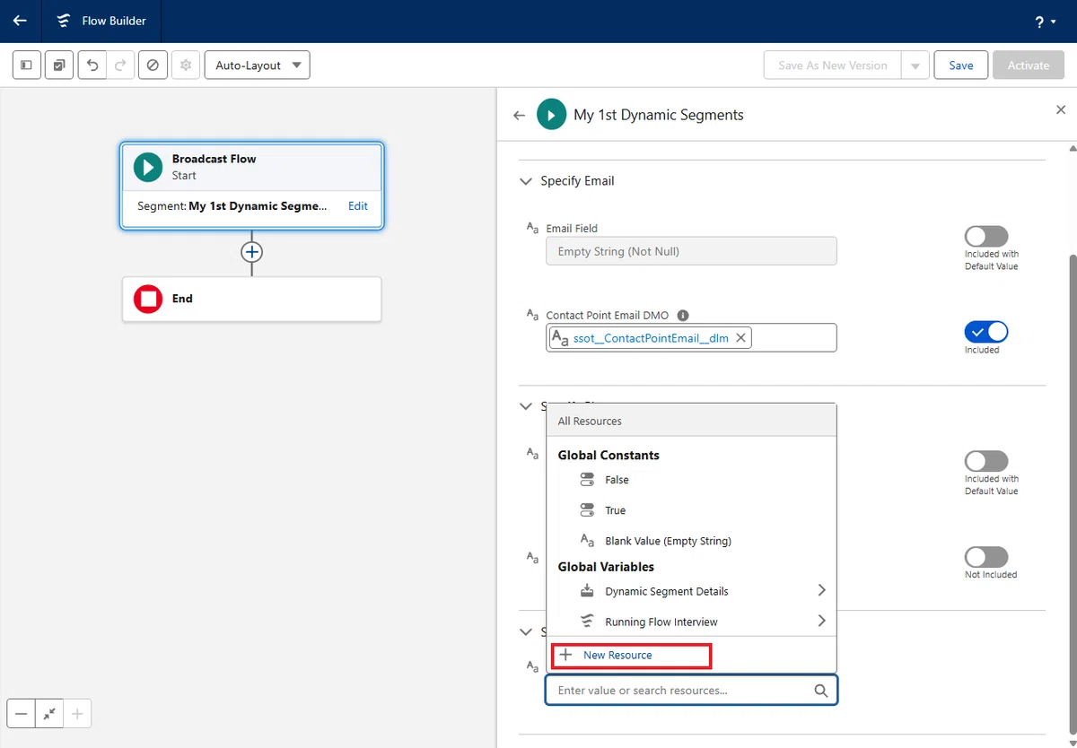This screenshot has height=748, width=1077.
Task: Click the Global Variables heading
Action: 606,567
